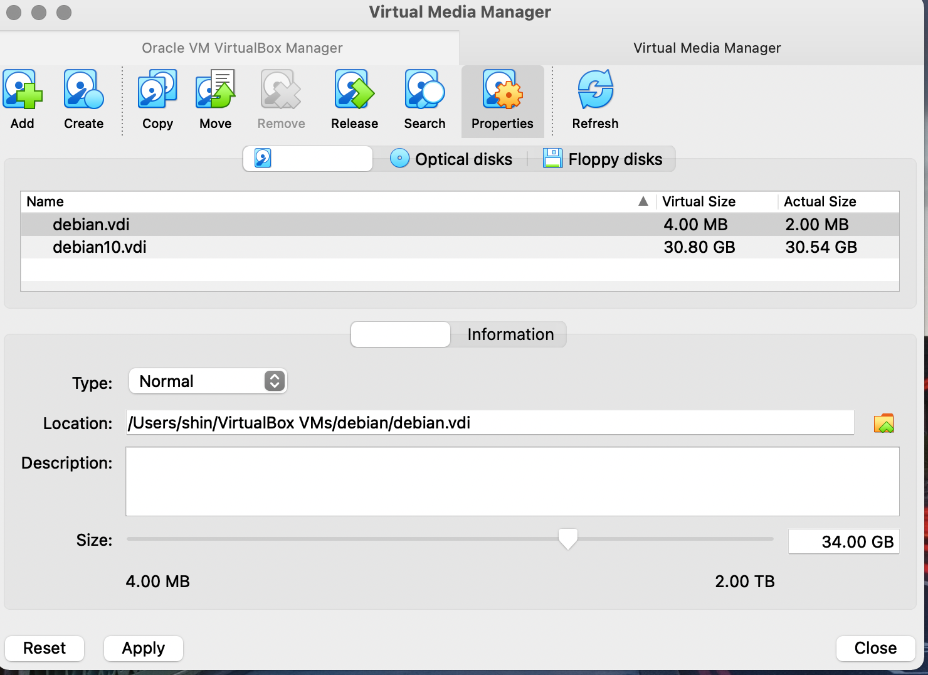Screen dimensions: 928x675
Task: Click the Reset button
Action: tap(45, 648)
